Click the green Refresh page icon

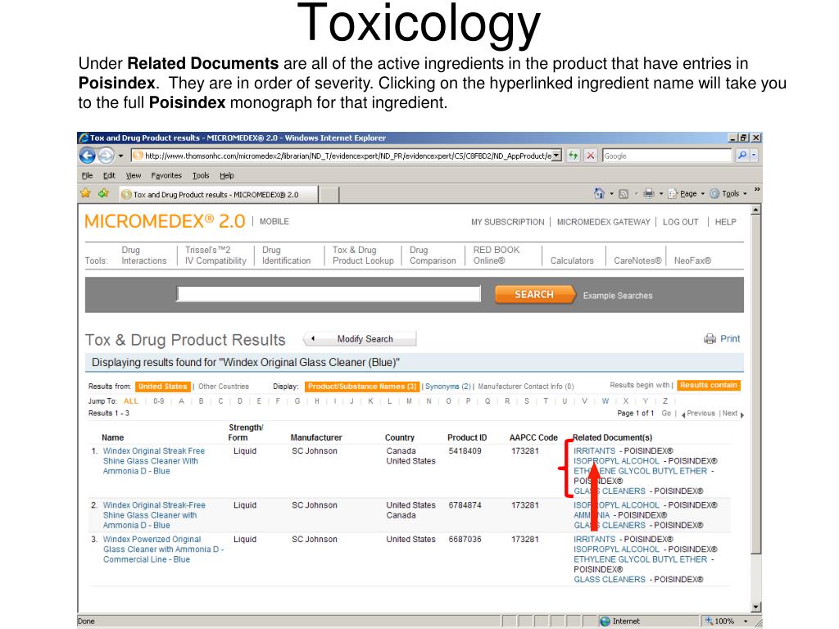573,156
